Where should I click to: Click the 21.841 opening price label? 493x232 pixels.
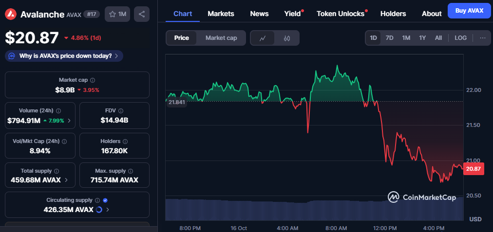coord(176,102)
